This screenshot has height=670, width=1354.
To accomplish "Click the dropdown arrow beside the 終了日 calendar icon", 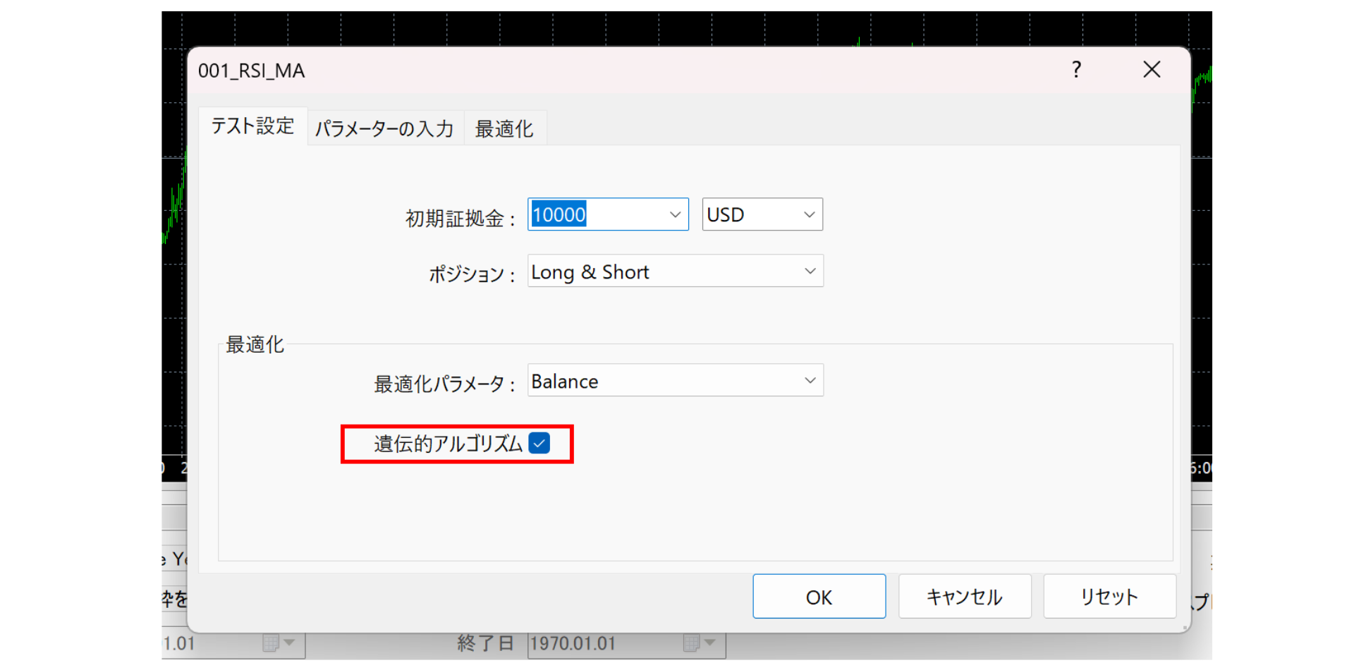I will 710,643.
